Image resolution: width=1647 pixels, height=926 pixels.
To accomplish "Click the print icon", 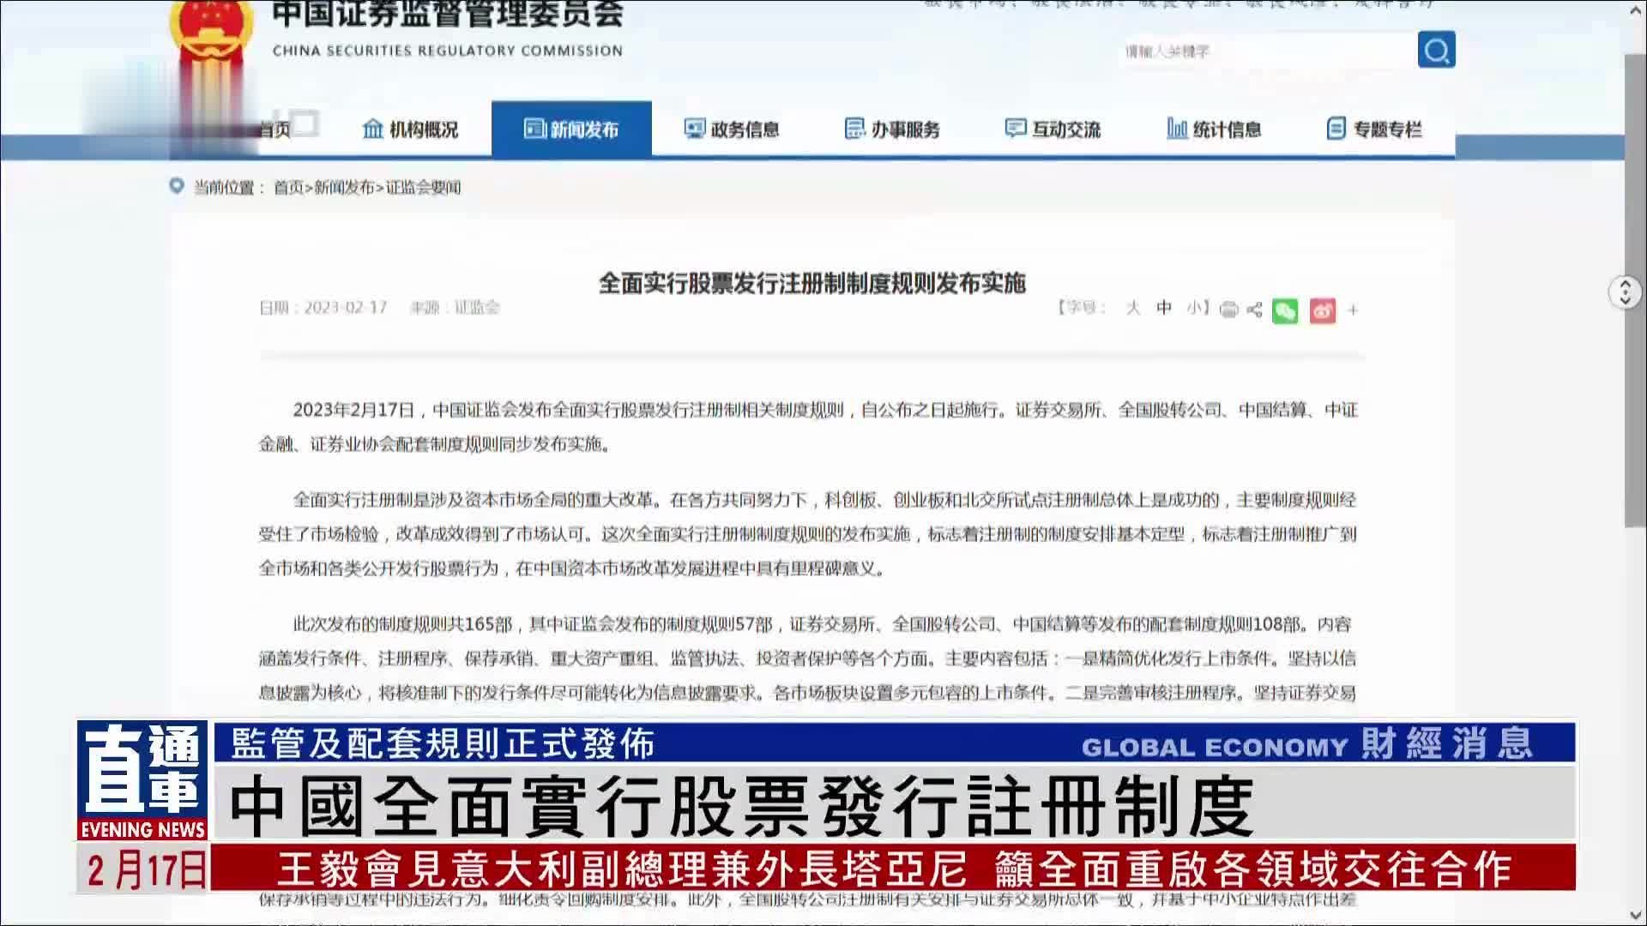I will pos(1228,310).
